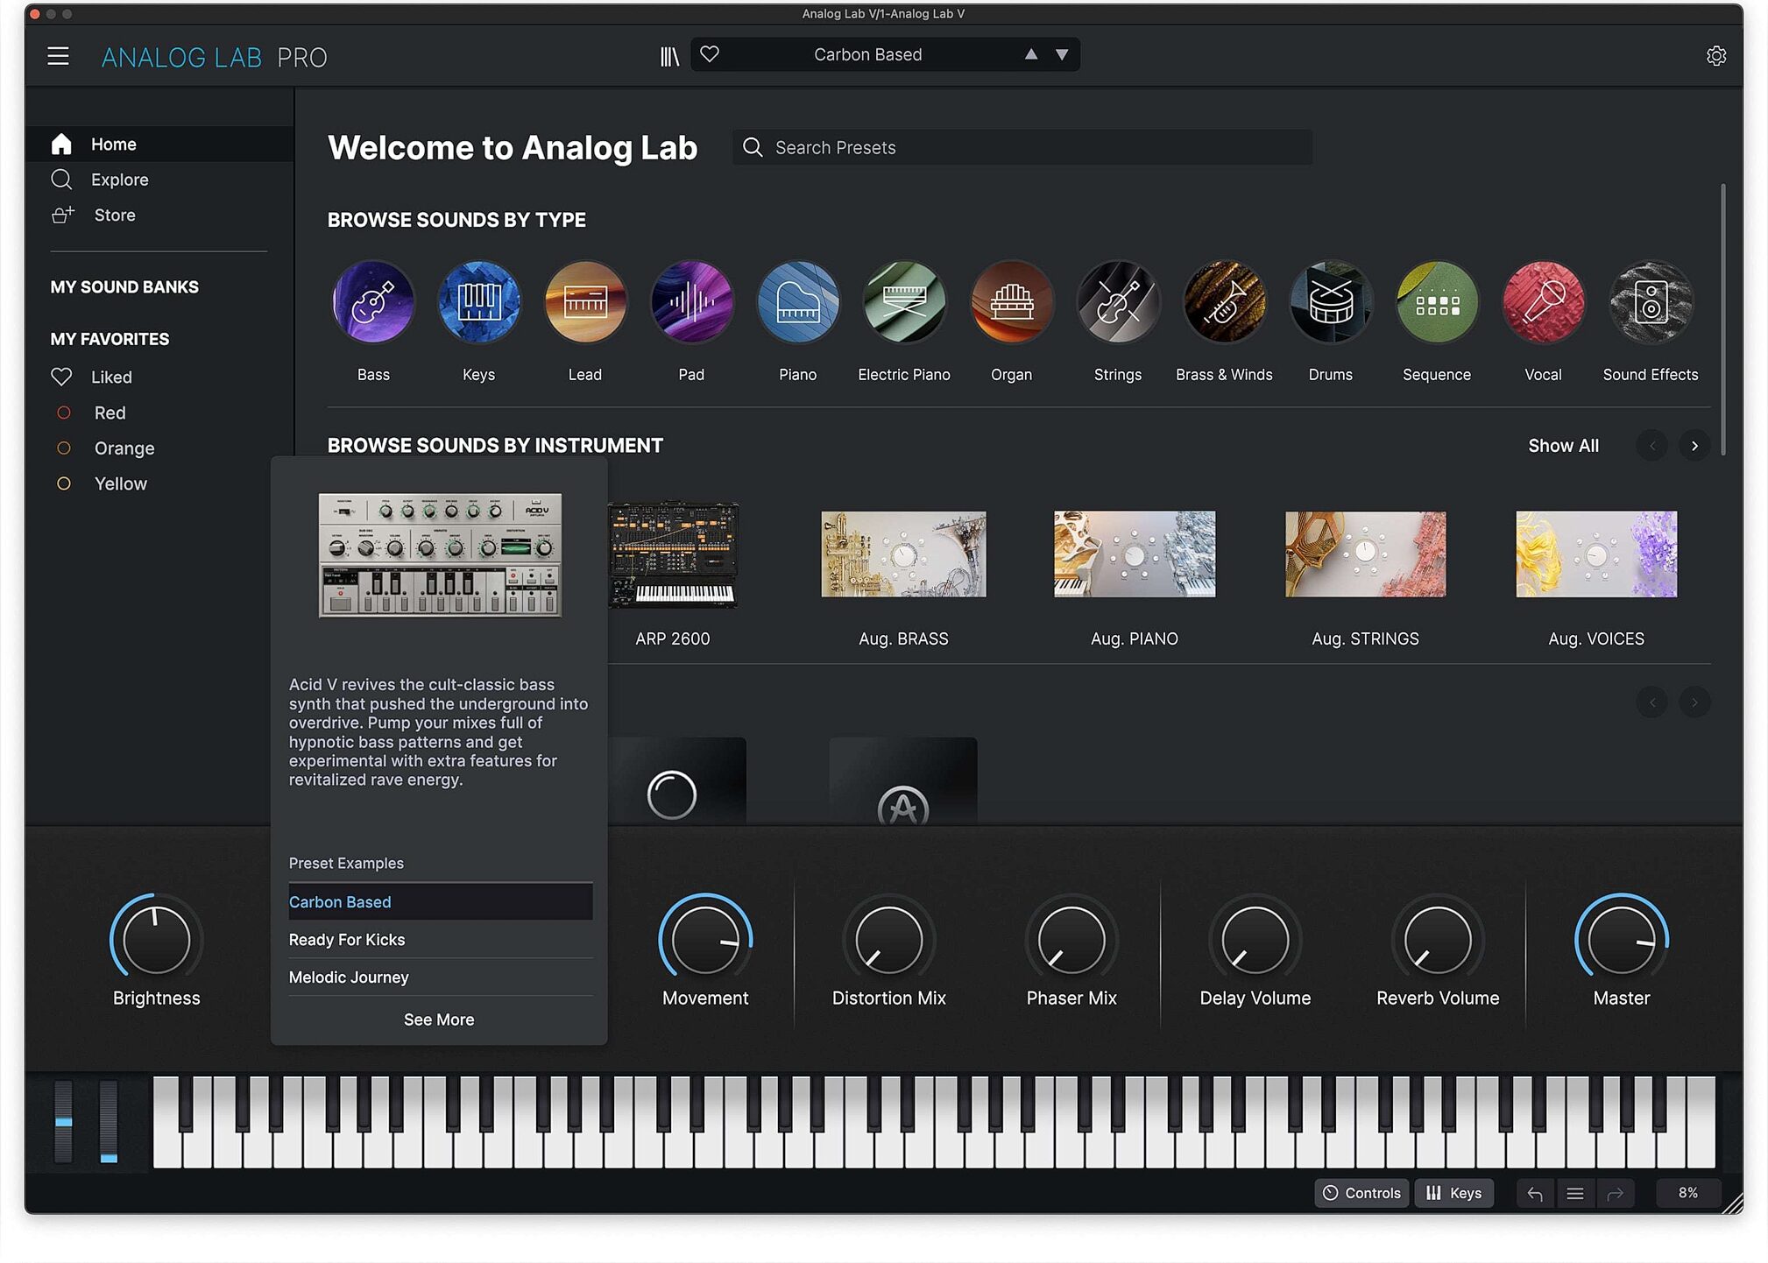Screen dimensions: 1768x1263
Task: Browse Vocal sounds by type
Action: coord(1543,301)
